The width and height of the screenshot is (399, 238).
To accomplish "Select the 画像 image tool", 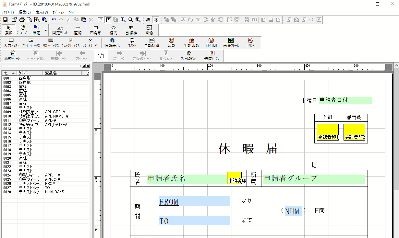I will click(149, 30).
